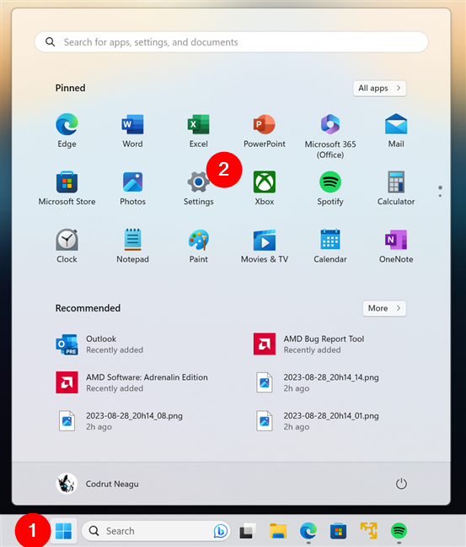Click the taskbar Search box
The image size is (466, 547).
[156, 531]
